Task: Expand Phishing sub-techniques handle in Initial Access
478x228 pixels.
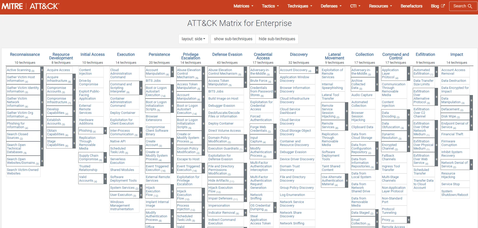Action: (x=105, y=131)
